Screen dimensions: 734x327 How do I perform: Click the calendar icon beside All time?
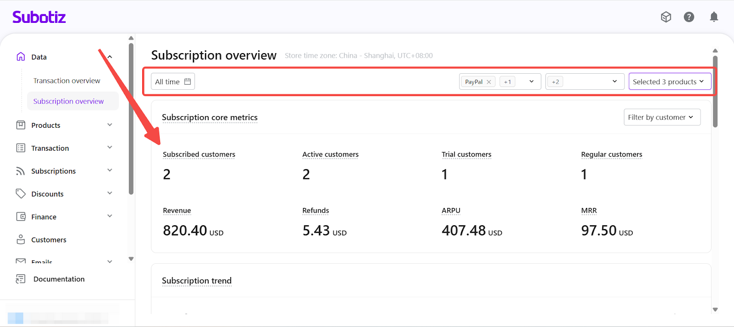(x=188, y=82)
